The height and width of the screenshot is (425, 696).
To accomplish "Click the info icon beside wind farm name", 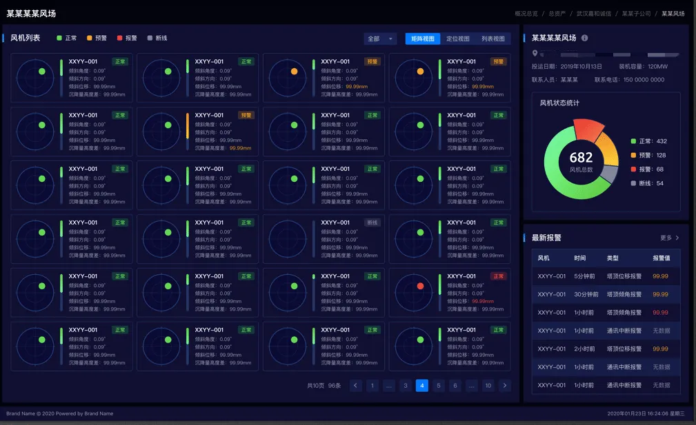I will 585,39.
